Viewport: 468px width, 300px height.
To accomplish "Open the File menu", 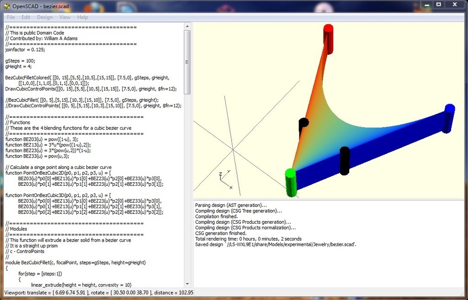I will pyautogui.click(x=11, y=17).
